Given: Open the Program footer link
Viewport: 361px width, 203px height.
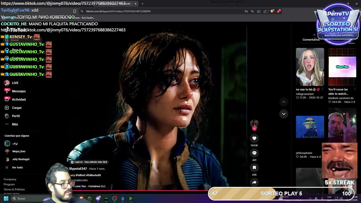Looking at the screenshot, I should pyautogui.click(x=9, y=184).
